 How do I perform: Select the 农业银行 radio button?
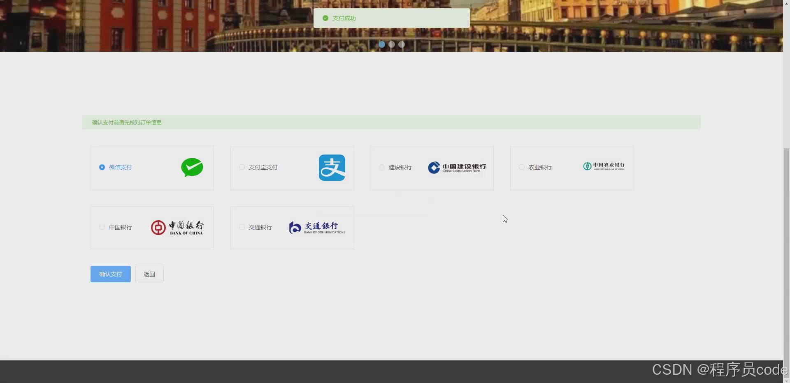[522, 167]
